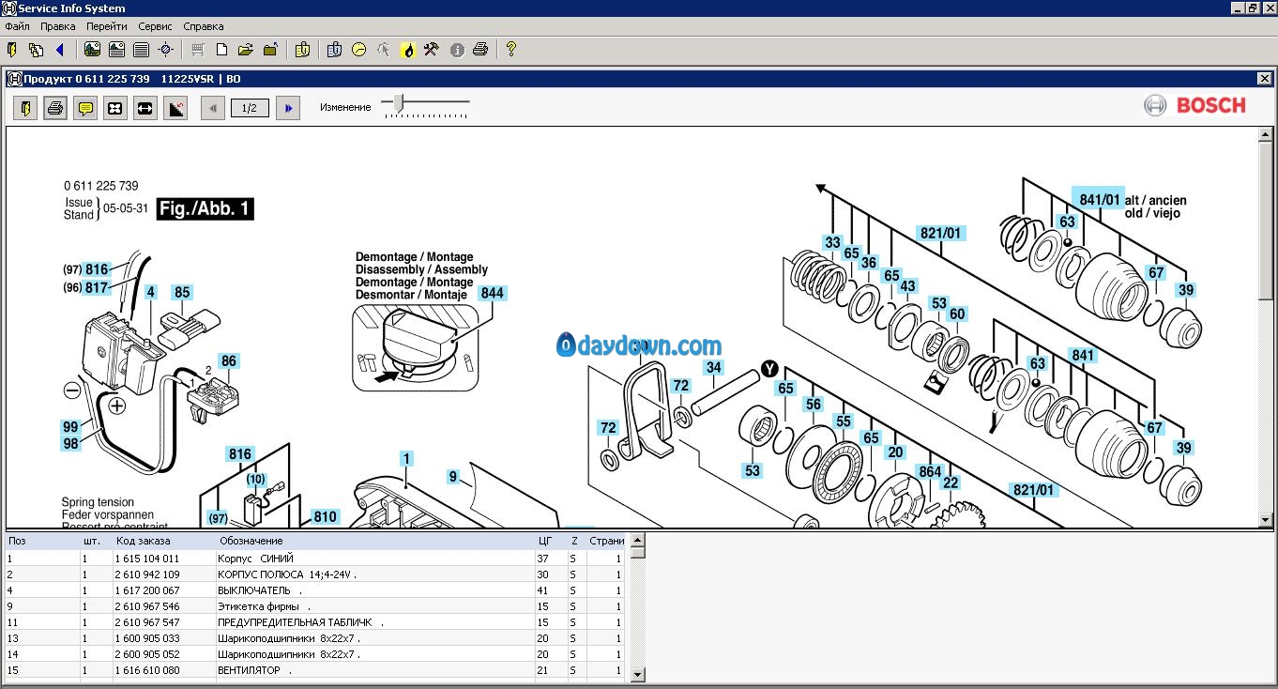Click the picture view icon in main toolbar
The image size is (1278, 689).
click(x=92, y=50)
